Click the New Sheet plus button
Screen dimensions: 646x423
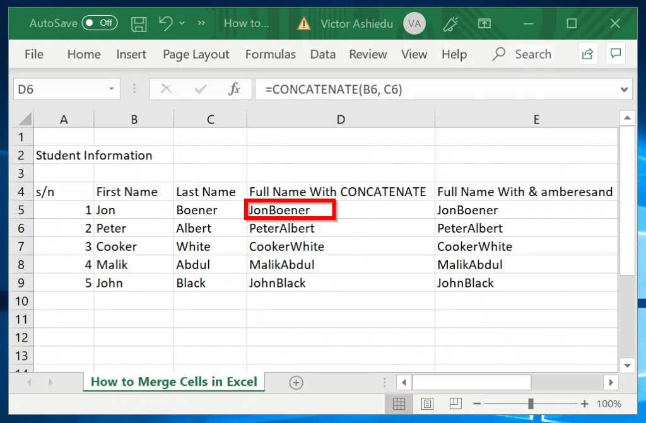click(295, 382)
